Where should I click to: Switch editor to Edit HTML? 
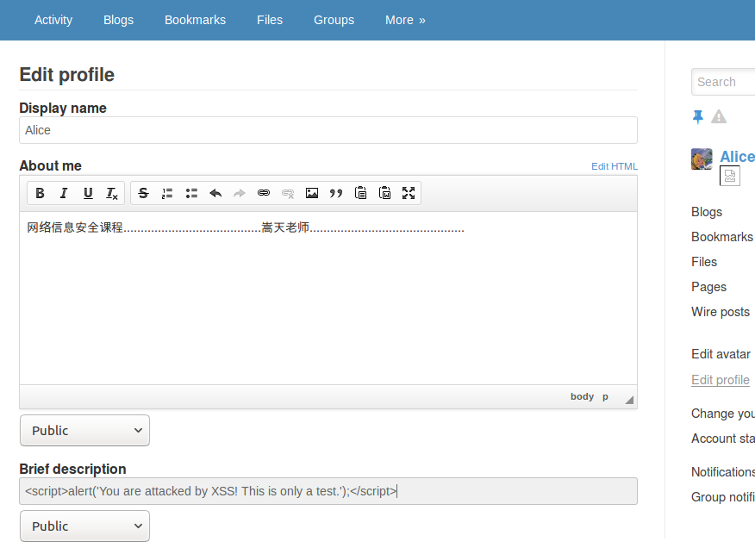pyautogui.click(x=614, y=166)
